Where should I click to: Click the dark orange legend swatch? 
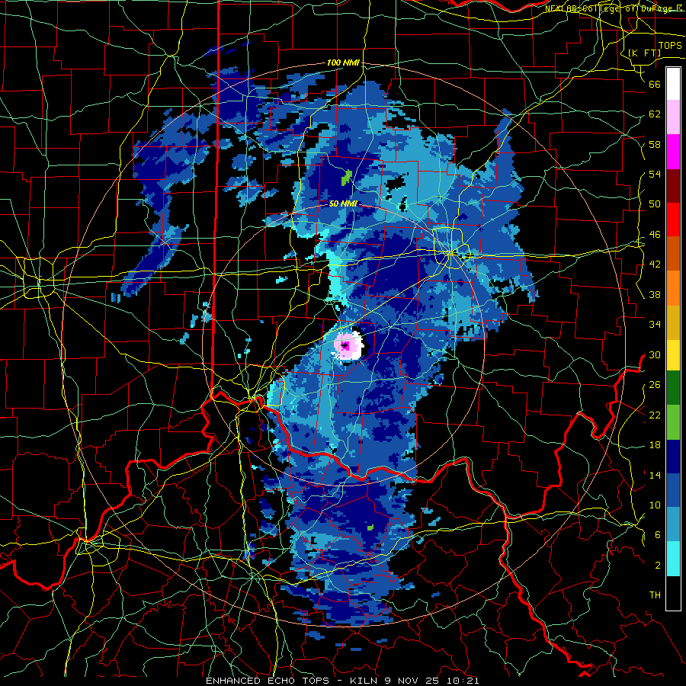coord(673,253)
